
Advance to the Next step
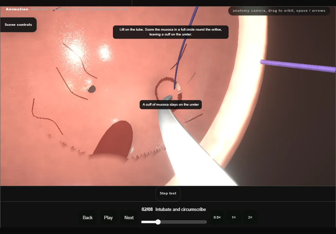click(x=129, y=217)
